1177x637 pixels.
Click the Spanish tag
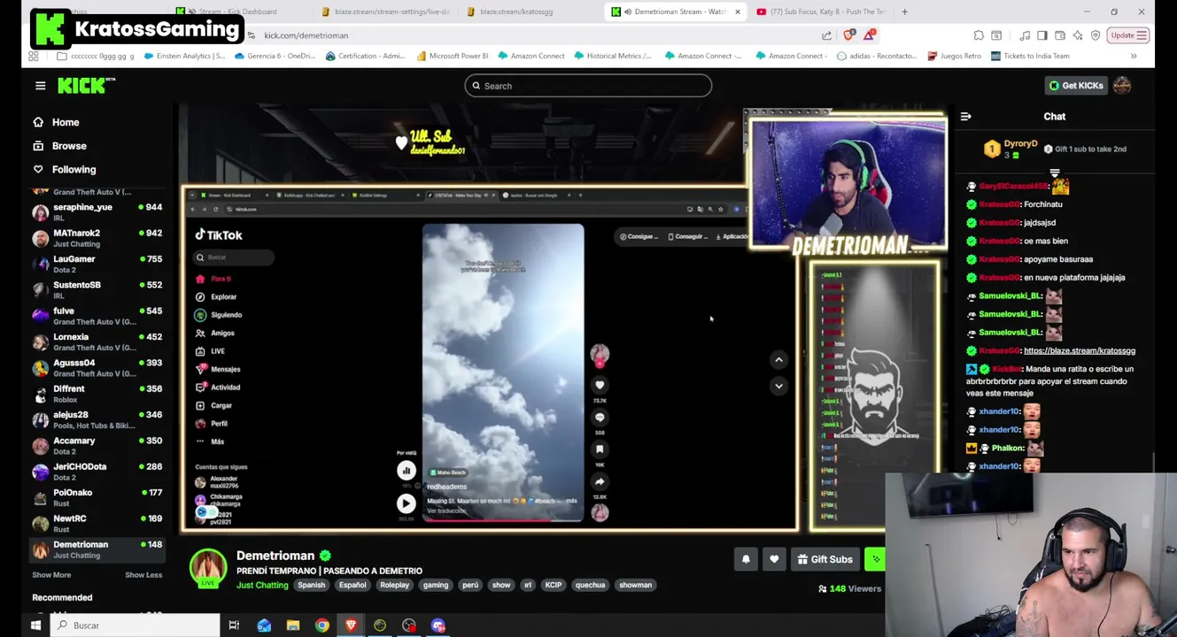311,585
